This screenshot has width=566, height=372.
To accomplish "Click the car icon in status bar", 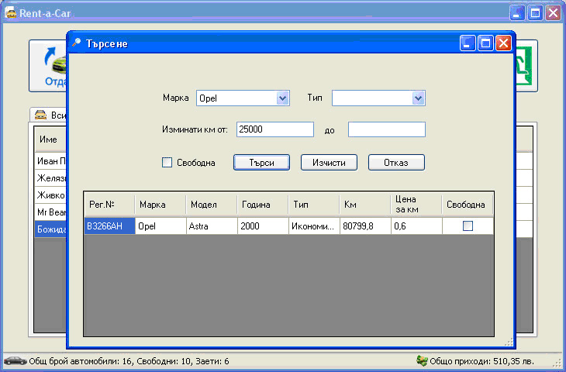I will pyautogui.click(x=16, y=360).
